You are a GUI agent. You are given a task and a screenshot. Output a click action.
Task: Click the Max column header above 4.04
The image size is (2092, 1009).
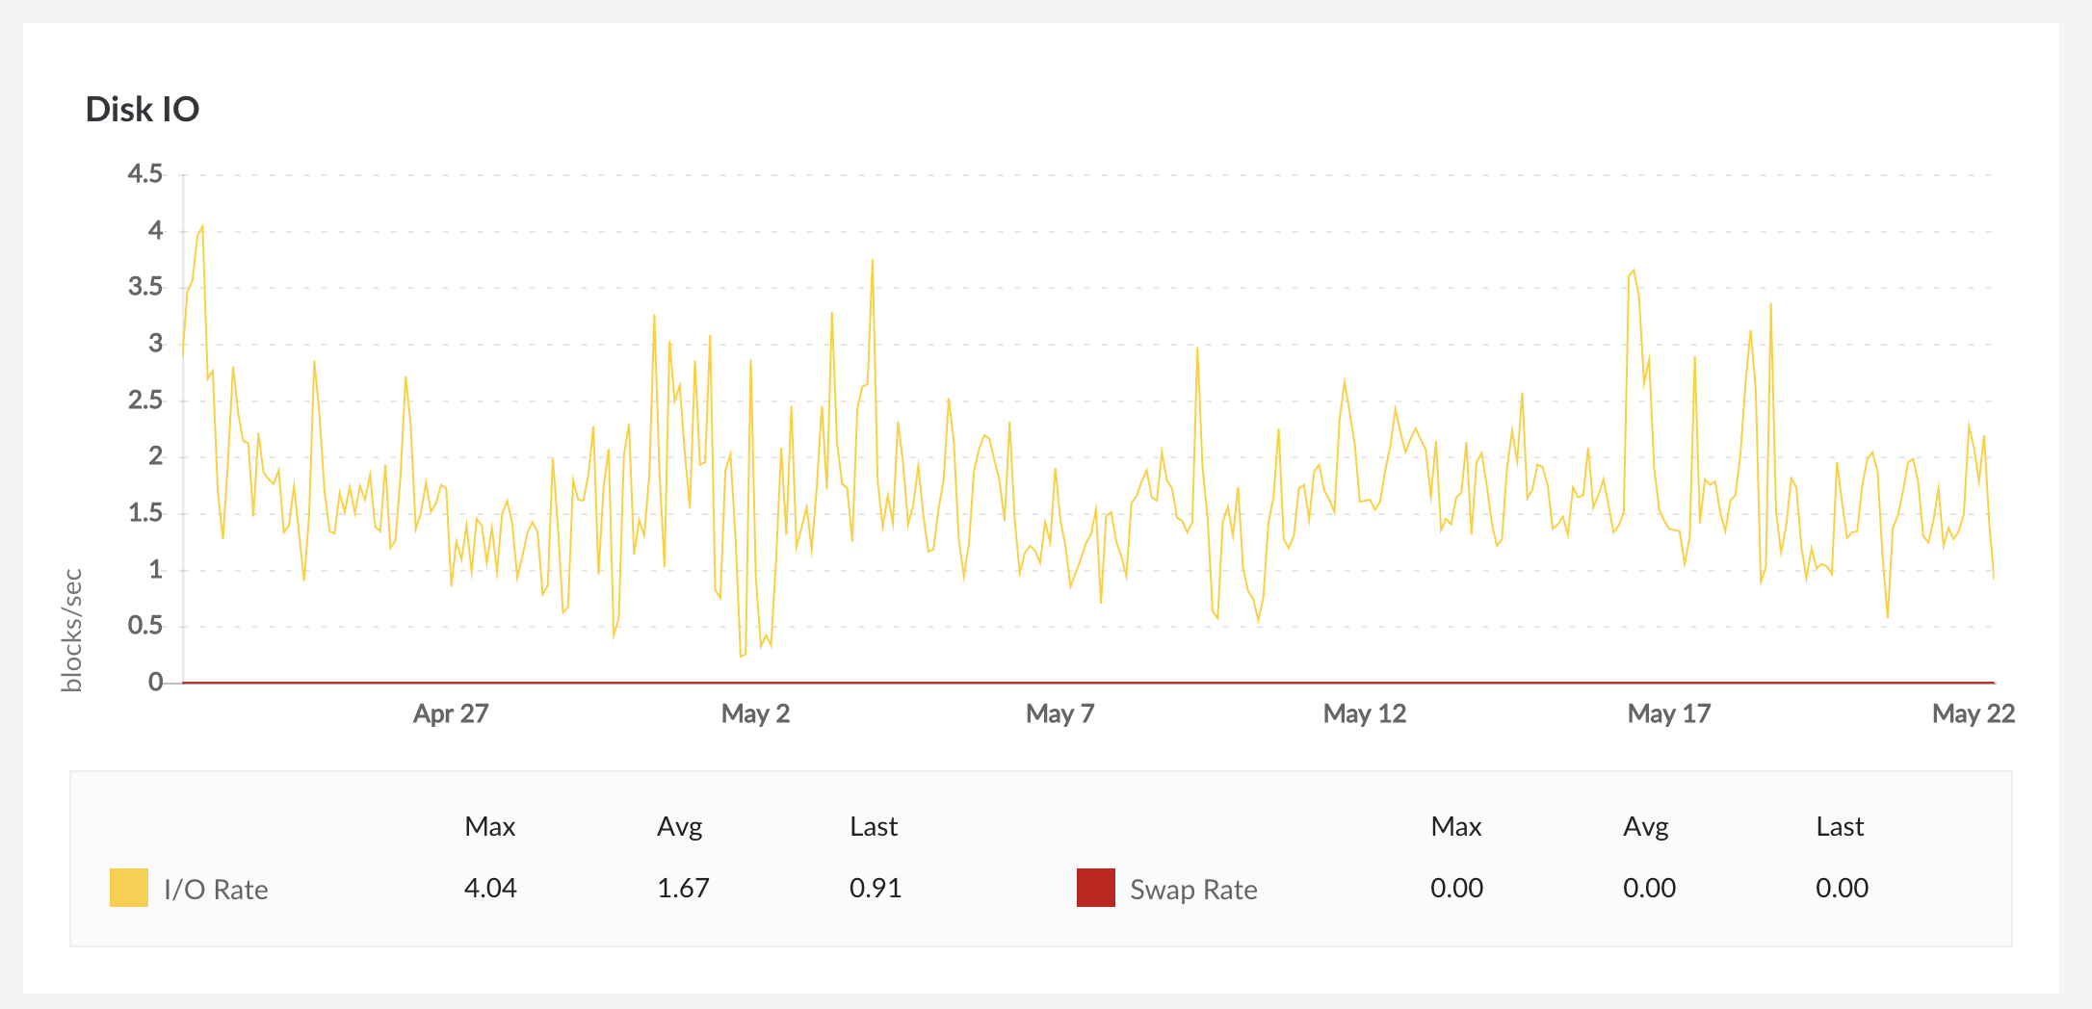490,827
